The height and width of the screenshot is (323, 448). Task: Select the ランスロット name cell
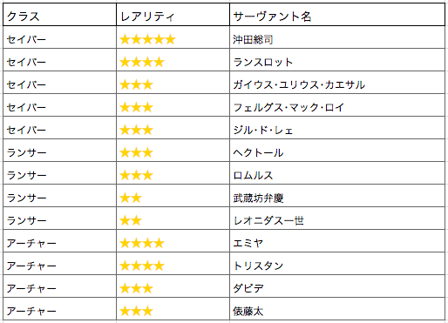pos(337,60)
